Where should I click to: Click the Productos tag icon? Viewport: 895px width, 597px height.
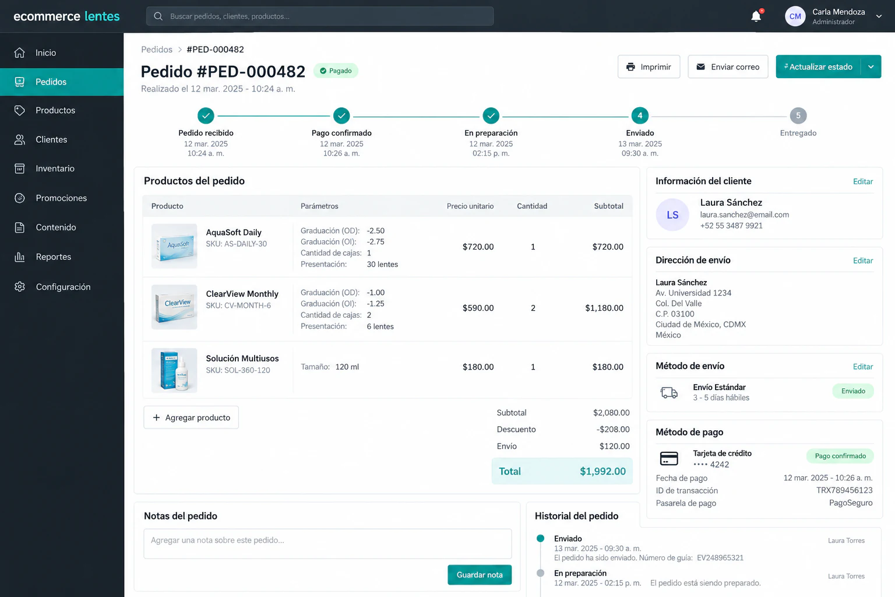20,110
